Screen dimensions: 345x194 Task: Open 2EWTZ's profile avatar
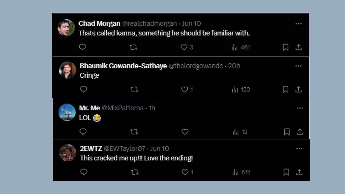(68, 153)
